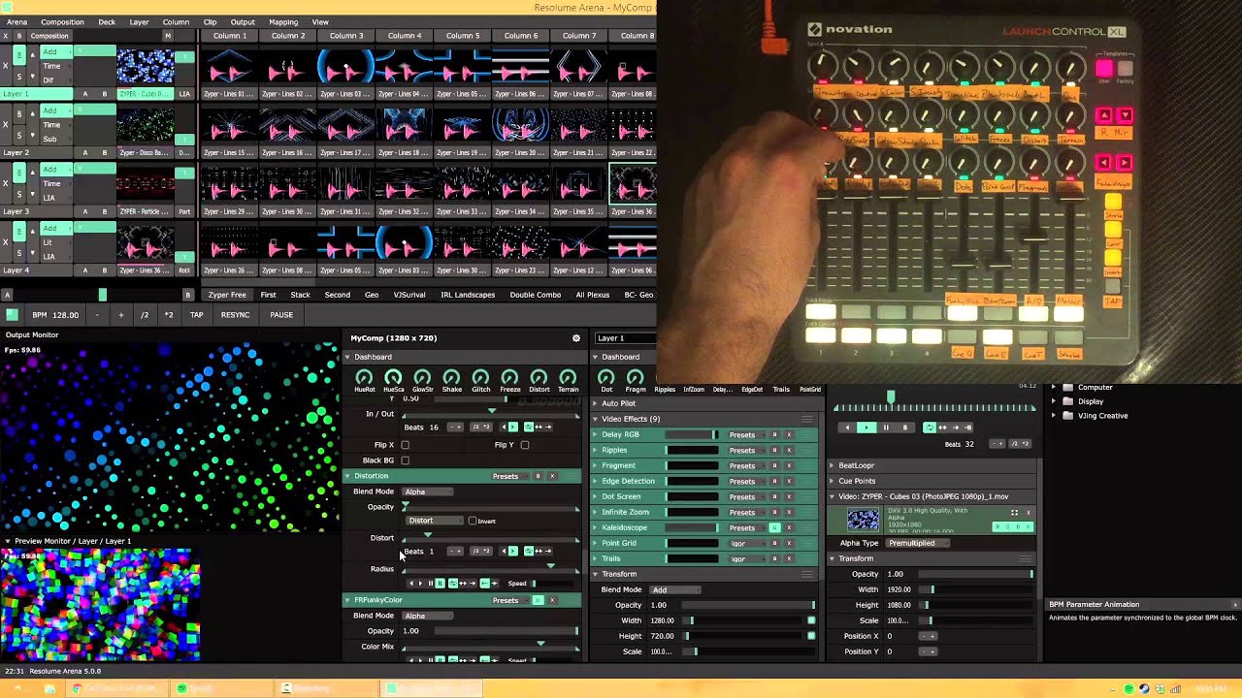Click the Freeze dashboard knob
Screen dimensions: 1242x698
[x=509, y=377]
